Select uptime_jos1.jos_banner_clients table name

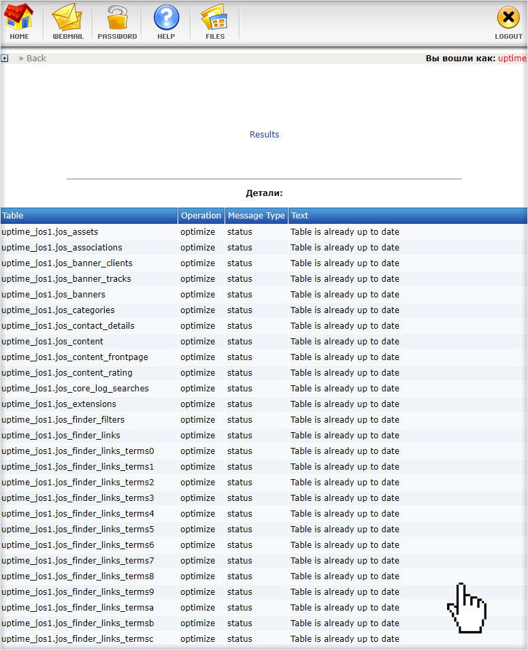click(x=67, y=263)
